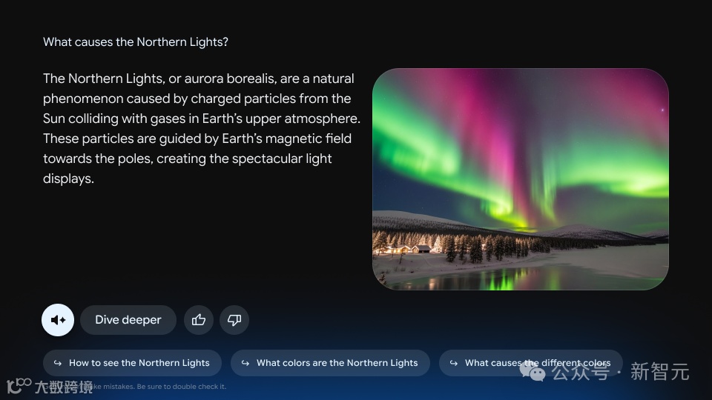The image size is (712, 400).
Task: Click the arrow icon beside What causes the different
Action: 453,363
